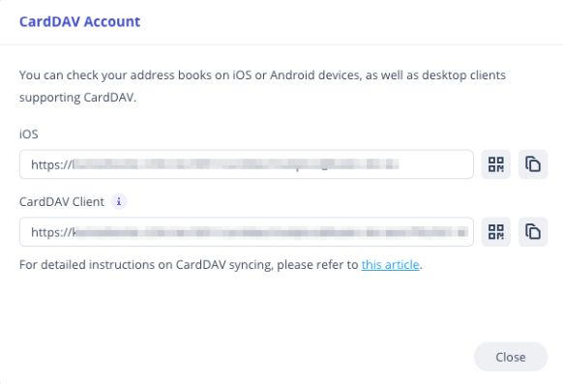Click the blurred portion of Client URL
563x384 pixels.
(x=272, y=232)
